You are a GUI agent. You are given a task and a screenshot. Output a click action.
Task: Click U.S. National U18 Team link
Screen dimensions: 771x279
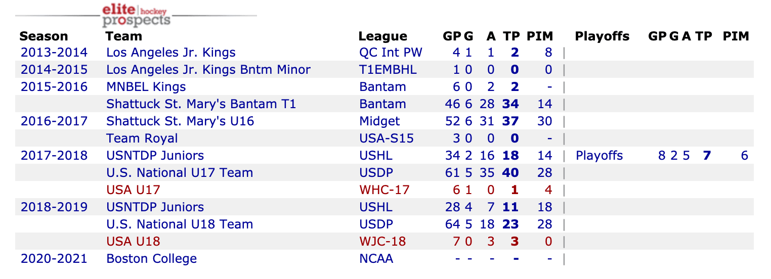click(180, 224)
